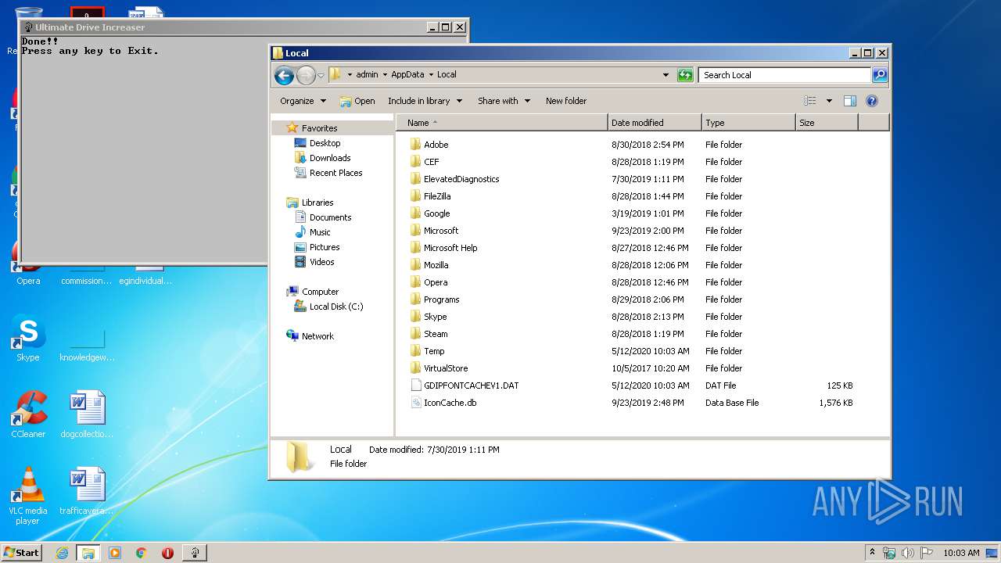The image size is (1001, 563).
Task: Click the Forward navigation arrow in Explorer
Action: 306,75
